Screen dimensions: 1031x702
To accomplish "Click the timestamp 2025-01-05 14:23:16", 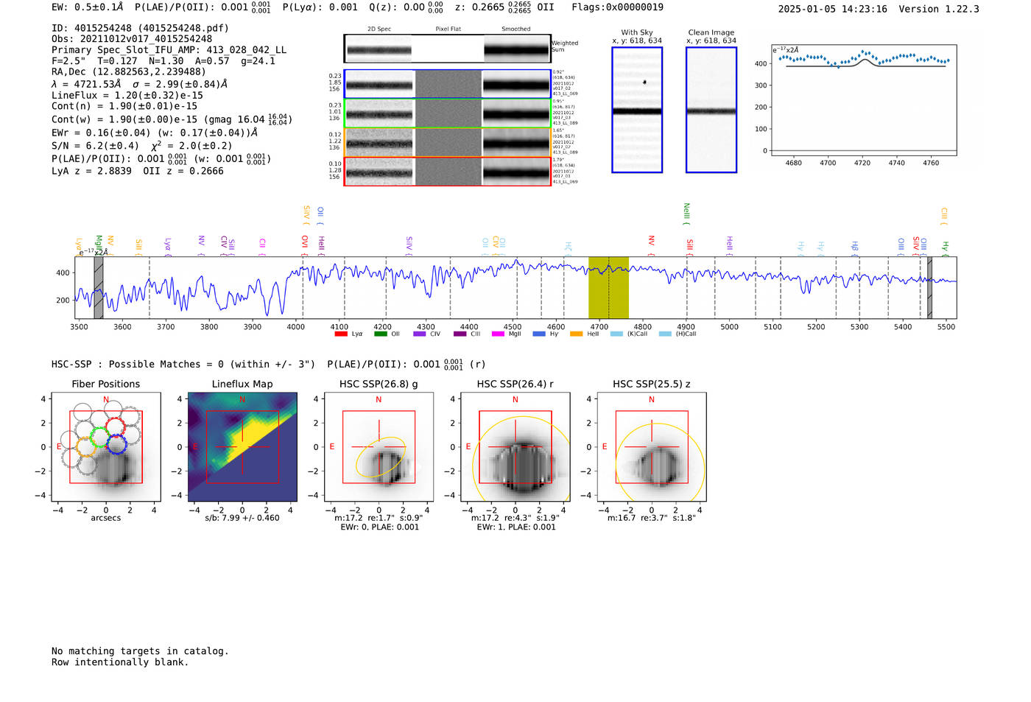I will pos(833,10).
